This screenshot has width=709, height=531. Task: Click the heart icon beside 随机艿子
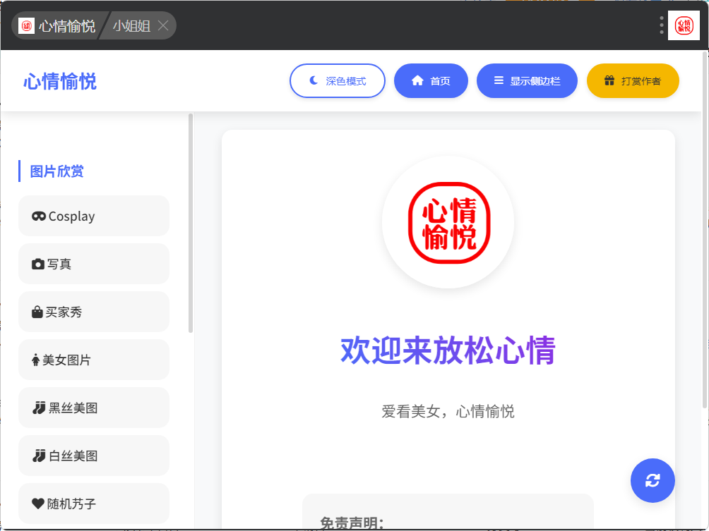[38, 503]
